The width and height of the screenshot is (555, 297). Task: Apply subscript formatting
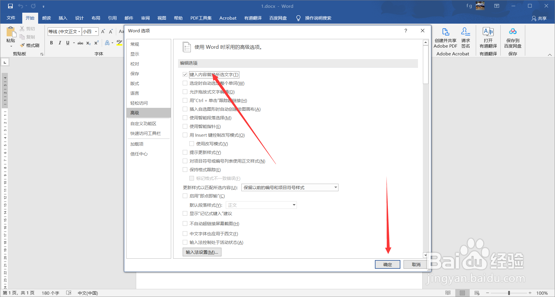click(88, 43)
